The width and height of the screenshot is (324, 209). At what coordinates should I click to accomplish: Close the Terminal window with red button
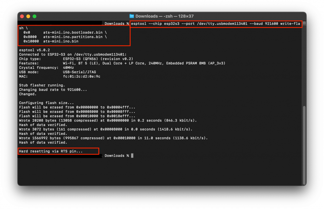(22, 16)
